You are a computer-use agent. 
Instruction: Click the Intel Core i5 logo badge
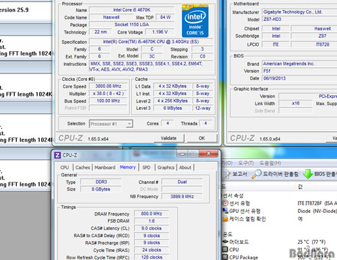[x=195, y=21]
